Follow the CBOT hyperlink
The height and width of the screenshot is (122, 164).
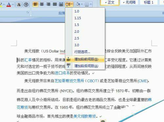point(92,81)
